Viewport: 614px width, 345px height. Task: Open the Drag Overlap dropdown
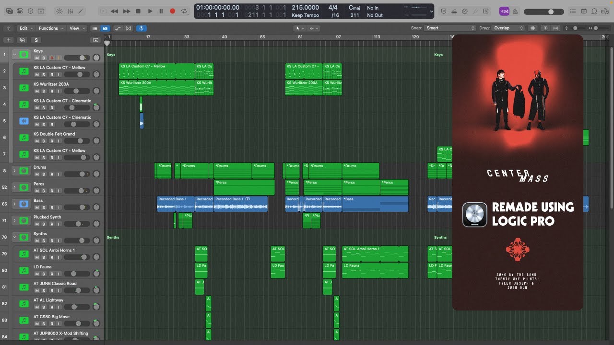(508, 28)
